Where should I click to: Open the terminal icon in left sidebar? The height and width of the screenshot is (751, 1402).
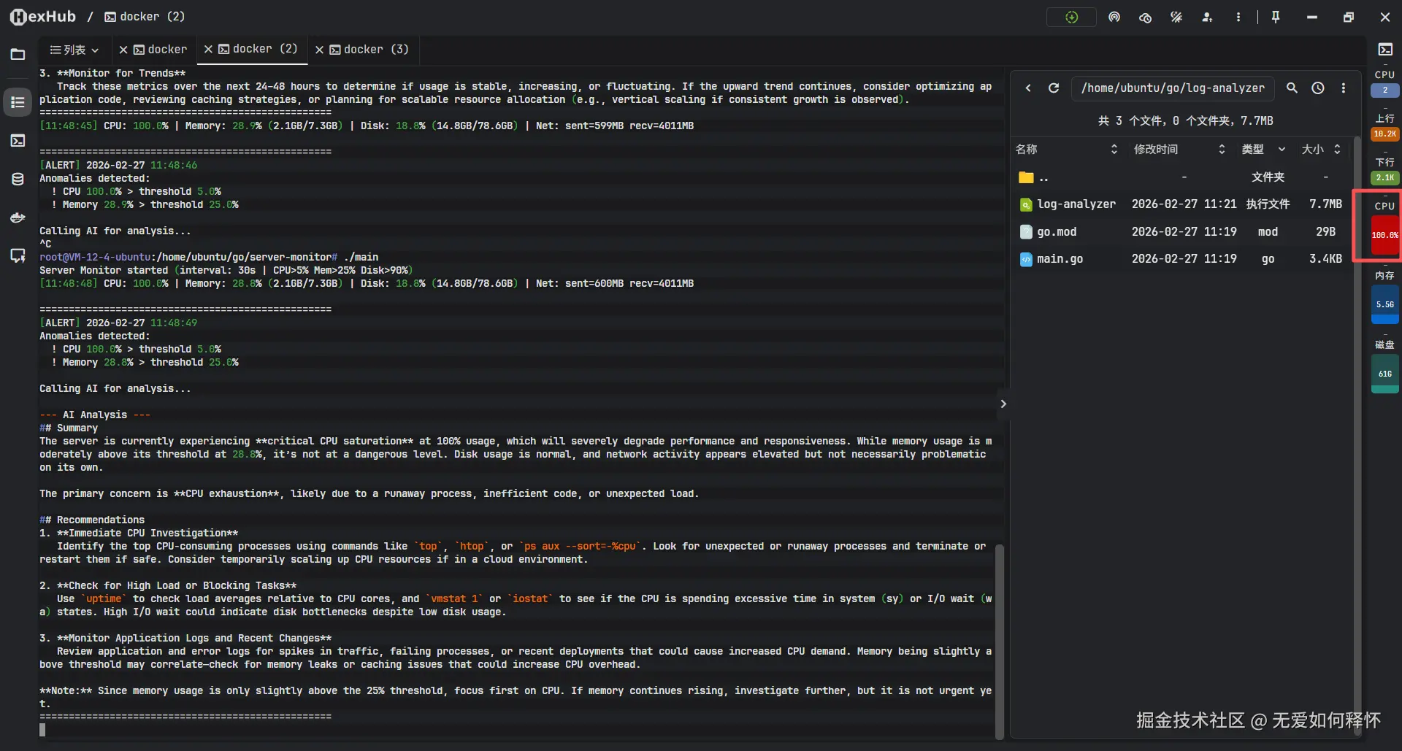[x=18, y=141]
